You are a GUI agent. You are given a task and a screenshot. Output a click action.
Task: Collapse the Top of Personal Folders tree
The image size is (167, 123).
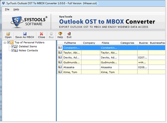click(5, 43)
